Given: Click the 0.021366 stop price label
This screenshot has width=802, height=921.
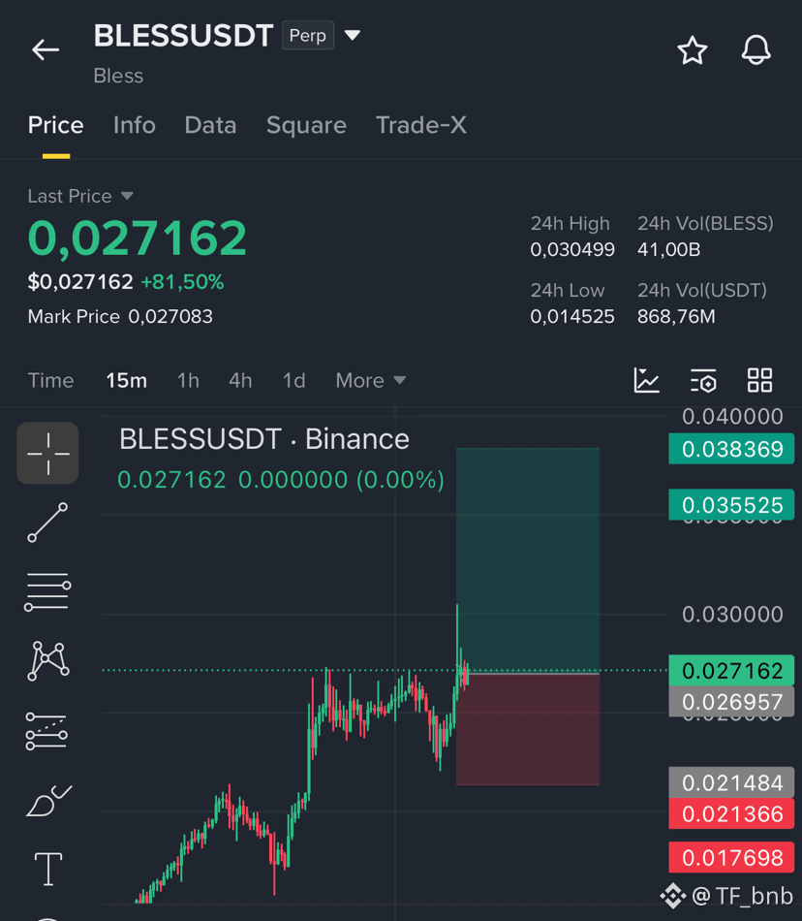Looking at the screenshot, I should (x=731, y=813).
